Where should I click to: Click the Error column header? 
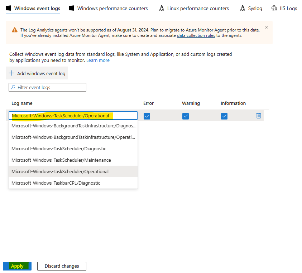click(x=149, y=103)
